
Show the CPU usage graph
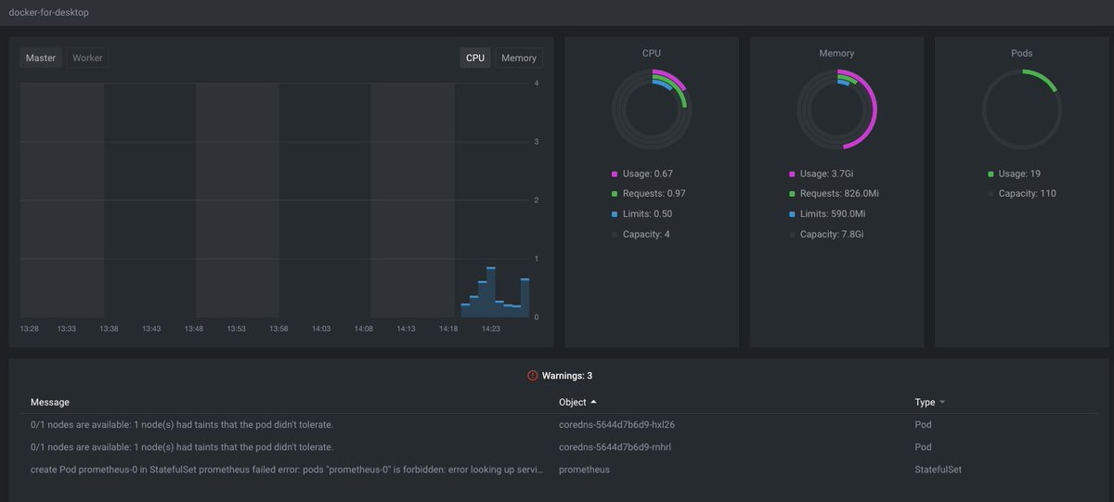(475, 58)
